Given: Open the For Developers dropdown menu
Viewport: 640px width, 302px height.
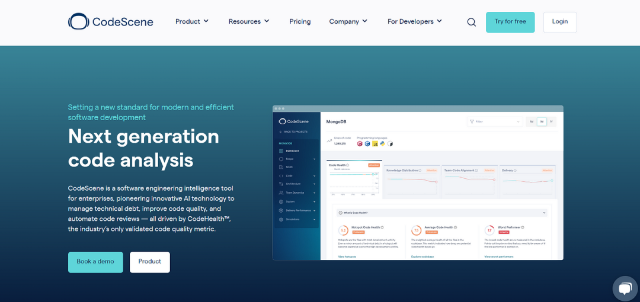Looking at the screenshot, I should pyautogui.click(x=415, y=21).
